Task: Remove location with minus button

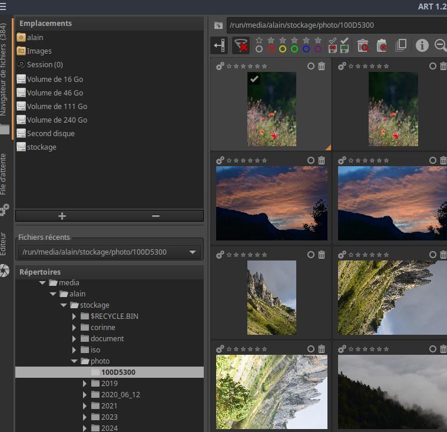Action: click(156, 216)
